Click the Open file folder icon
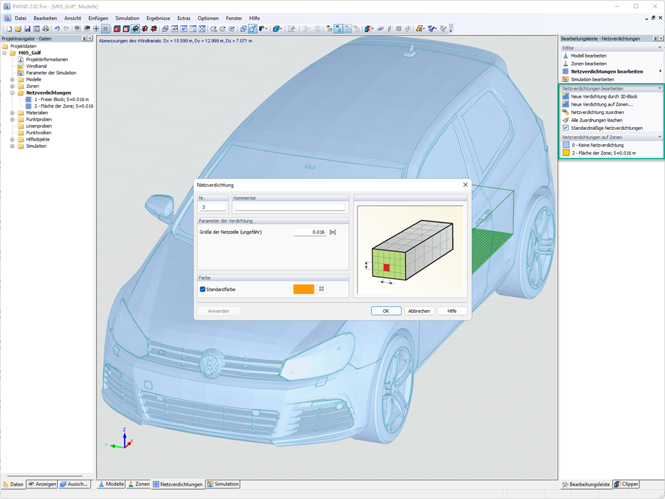The width and height of the screenshot is (665, 499). click(18, 29)
